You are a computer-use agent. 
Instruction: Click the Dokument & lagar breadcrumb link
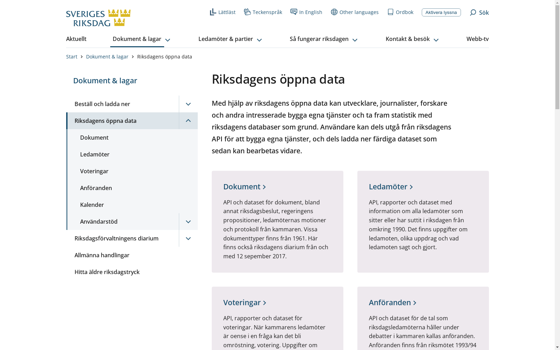click(107, 57)
